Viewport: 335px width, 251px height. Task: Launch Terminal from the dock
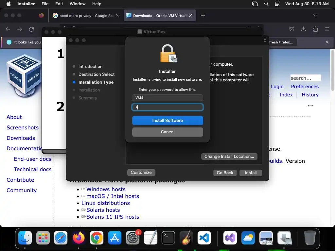pyautogui.click(x=168, y=238)
